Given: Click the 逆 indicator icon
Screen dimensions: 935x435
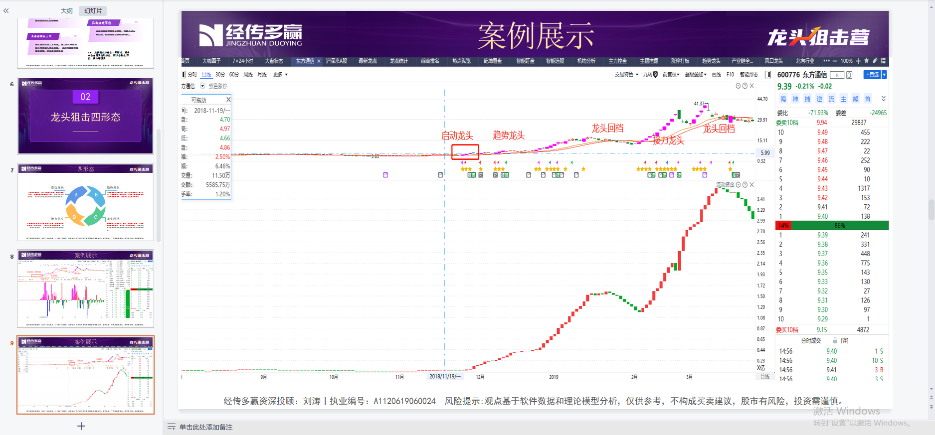Looking at the screenshot, I should pyautogui.click(x=819, y=99).
